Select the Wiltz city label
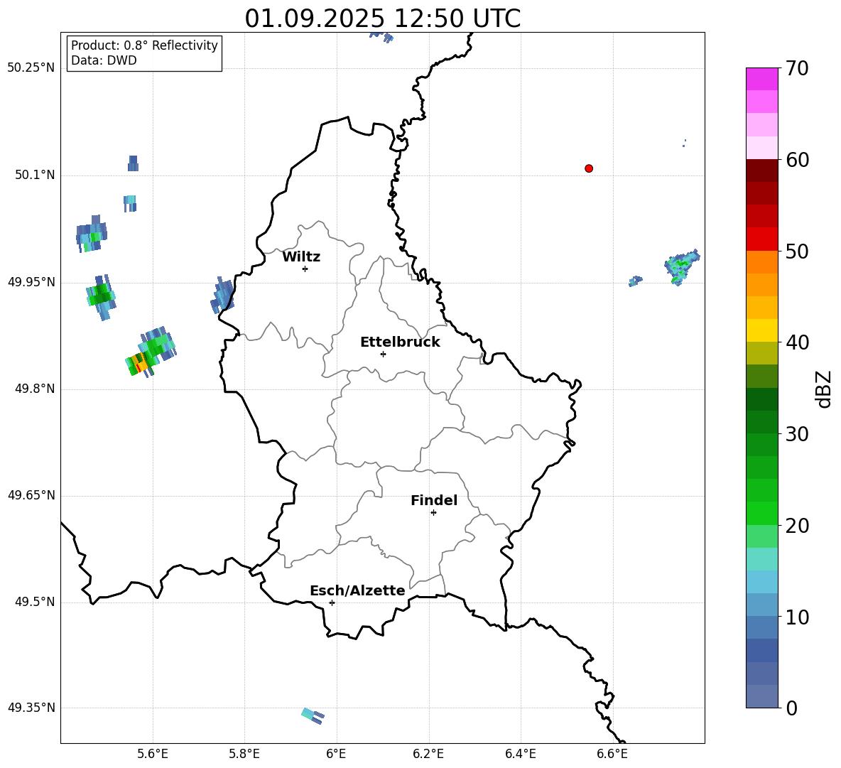This screenshot has height=768, width=841. tap(301, 257)
